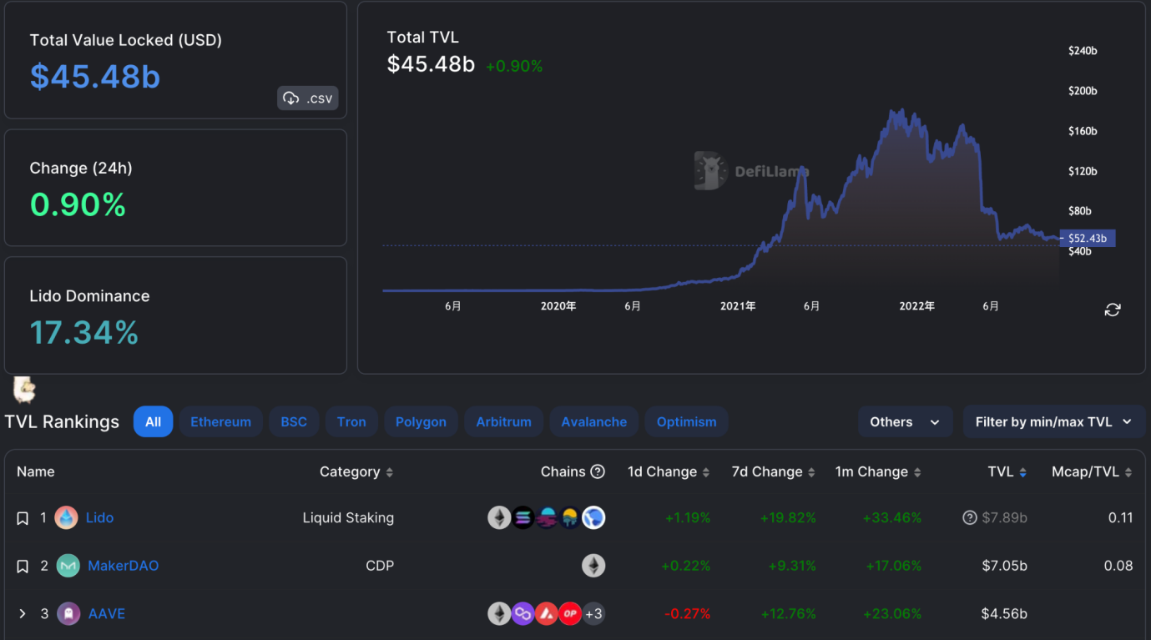This screenshot has width=1151, height=640.
Task: Filter rankings by Arbitrum
Action: [503, 421]
